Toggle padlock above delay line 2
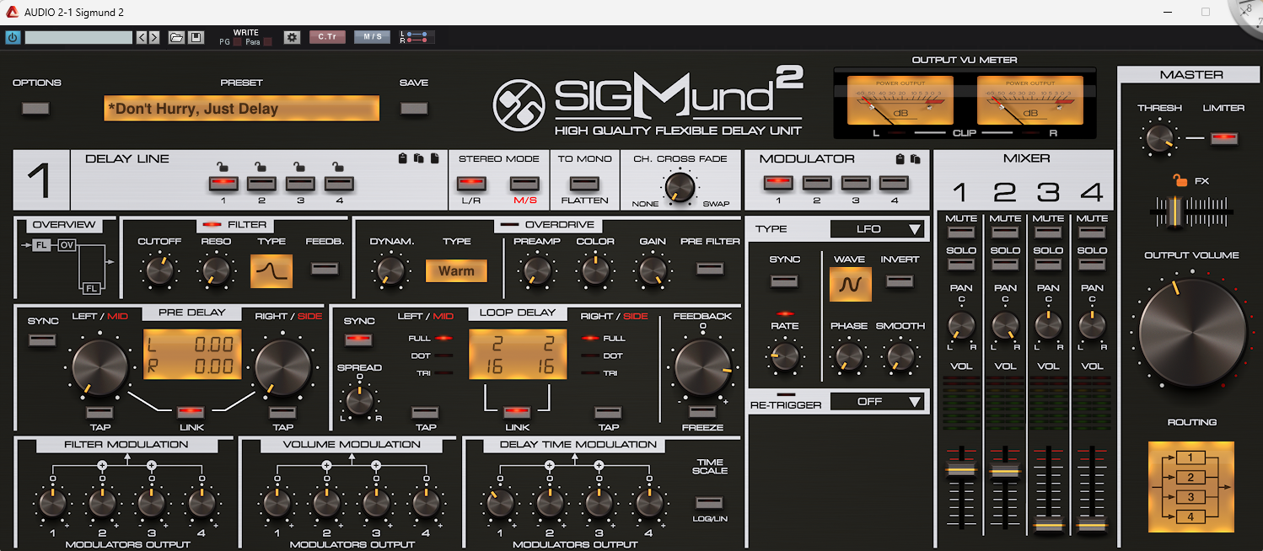Image resolution: width=1263 pixels, height=551 pixels. (x=261, y=166)
